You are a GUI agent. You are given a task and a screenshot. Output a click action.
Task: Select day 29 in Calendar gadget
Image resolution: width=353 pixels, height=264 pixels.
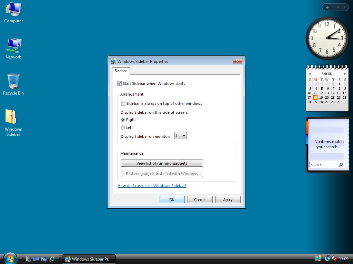click(339, 102)
